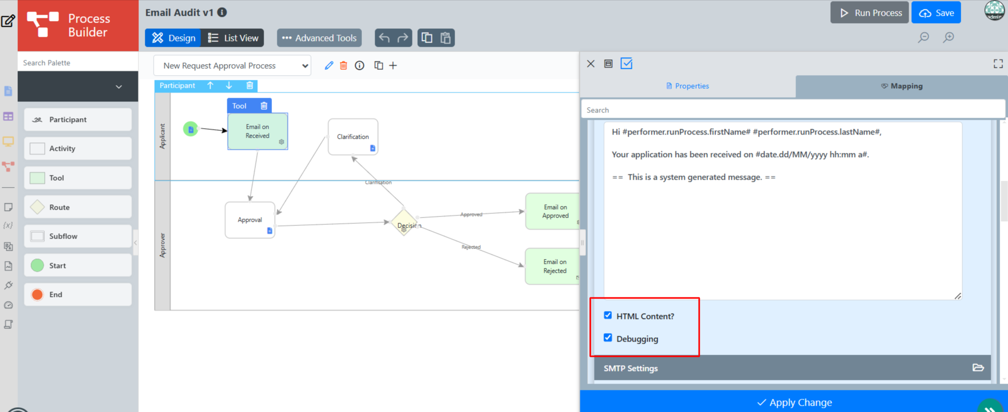The image size is (1008, 412).
Task: Open the red process flow icon in the left sidebar
Action: 8,167
